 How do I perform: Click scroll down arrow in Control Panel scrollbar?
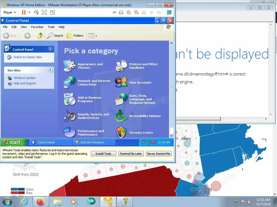tap(171, 136)
